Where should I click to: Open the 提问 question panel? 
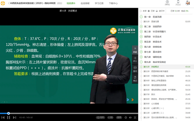pos(135,69)
